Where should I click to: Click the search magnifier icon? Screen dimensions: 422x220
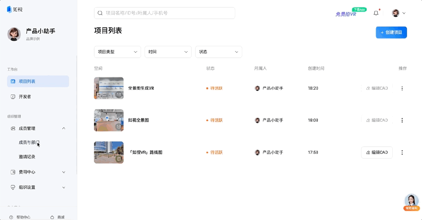(100, 13)
